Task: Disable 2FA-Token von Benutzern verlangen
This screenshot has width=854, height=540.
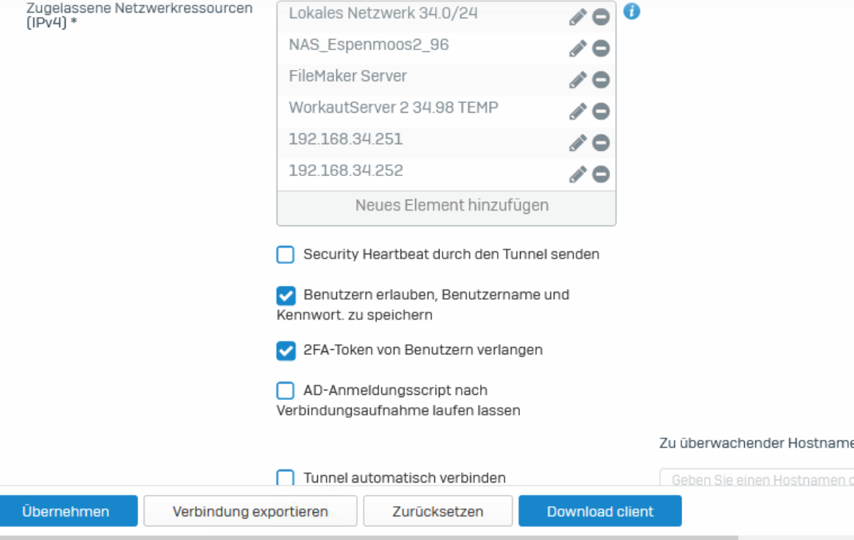Action: [285, 351]
